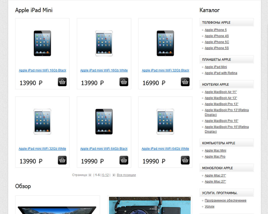Viewport: 268px width, 214px height.
Task: Add iPad mini WiFi 64Gb Black to cart
Action: (124, 160)
